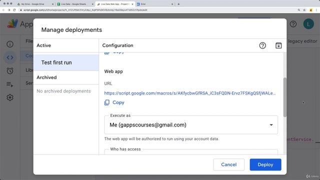
Task: Click the Active section header
Action: tap(43, 45)
